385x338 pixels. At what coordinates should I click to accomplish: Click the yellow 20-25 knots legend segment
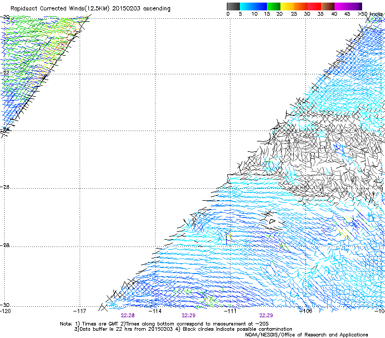287,6
